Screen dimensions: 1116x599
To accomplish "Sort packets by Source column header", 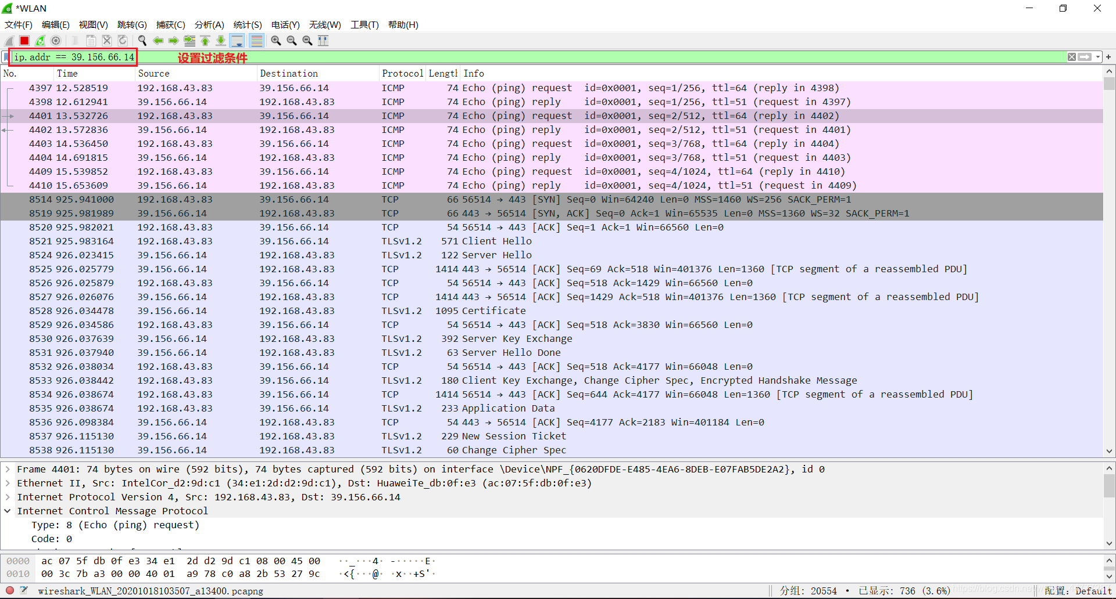I will (x=196, y=74).
